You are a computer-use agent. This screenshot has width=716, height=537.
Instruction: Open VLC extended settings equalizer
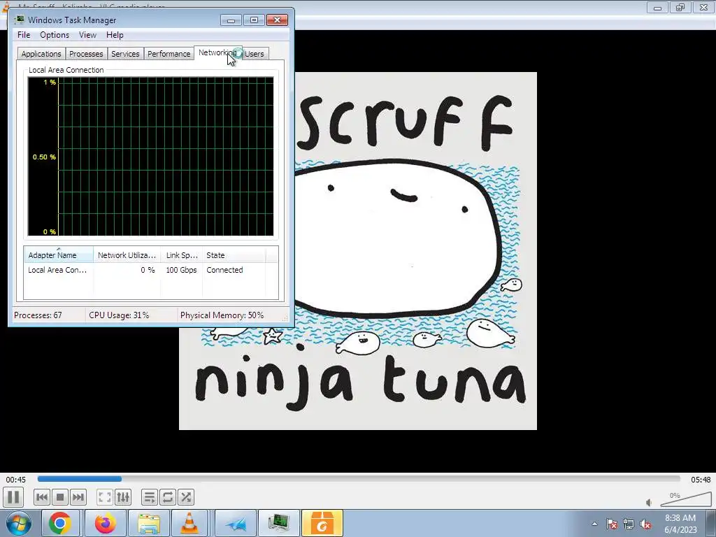pyautogui.click(x=123, y=497)
